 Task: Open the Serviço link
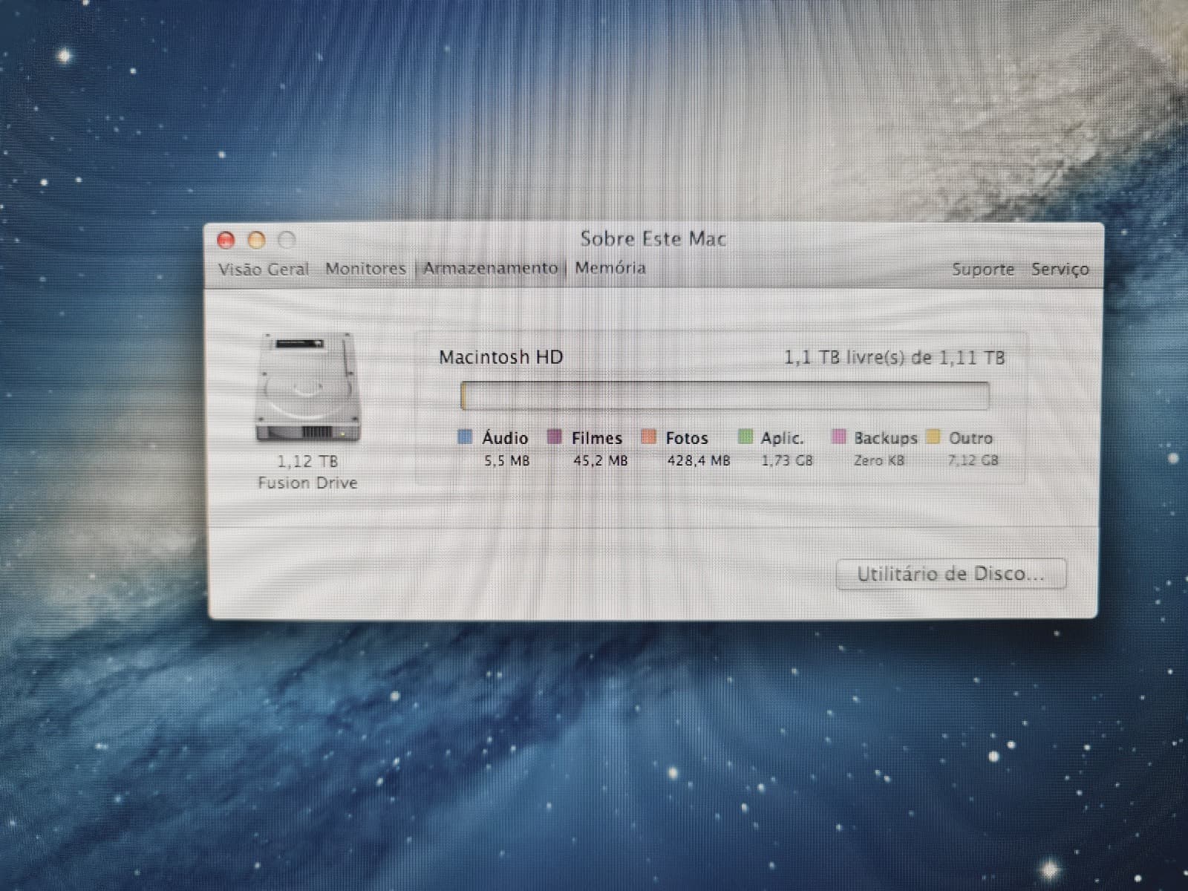pyautogui.click(x=1060, y=269)
